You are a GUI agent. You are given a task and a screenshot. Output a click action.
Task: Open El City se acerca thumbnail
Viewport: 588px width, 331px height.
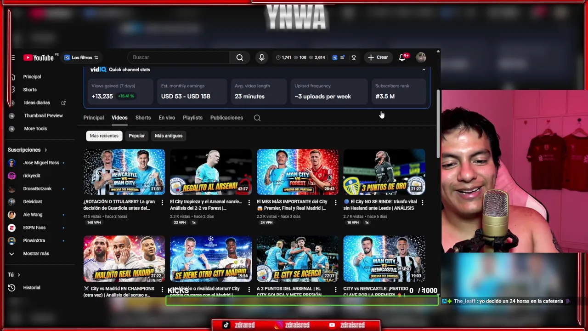coord(297,258)
